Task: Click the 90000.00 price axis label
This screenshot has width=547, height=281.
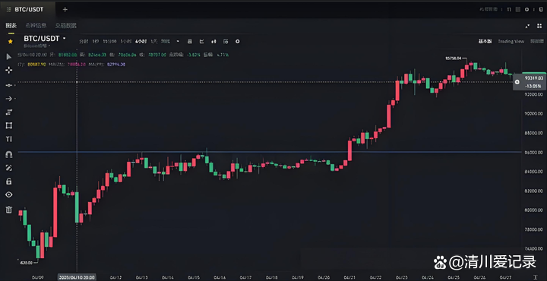Action: tap(534, 114)
